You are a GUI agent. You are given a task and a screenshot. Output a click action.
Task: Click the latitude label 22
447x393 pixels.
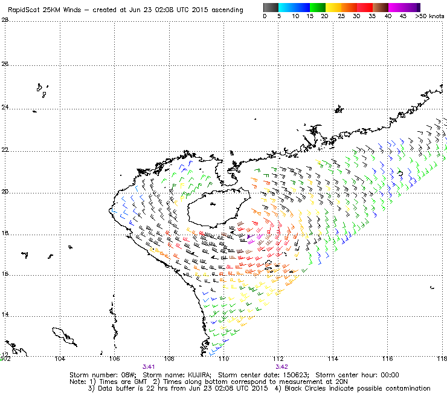(x=5, y=149)
